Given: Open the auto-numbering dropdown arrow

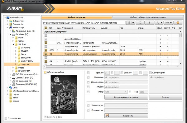Looking at the screenshot, I should tap(133, 23).
